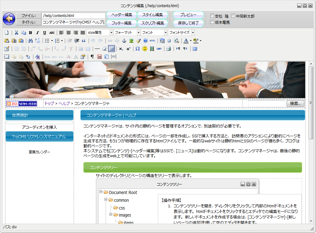Click the scissors cut icon
Image resolution: width=316 pixels, height=233 pixels.
point(16,32)
